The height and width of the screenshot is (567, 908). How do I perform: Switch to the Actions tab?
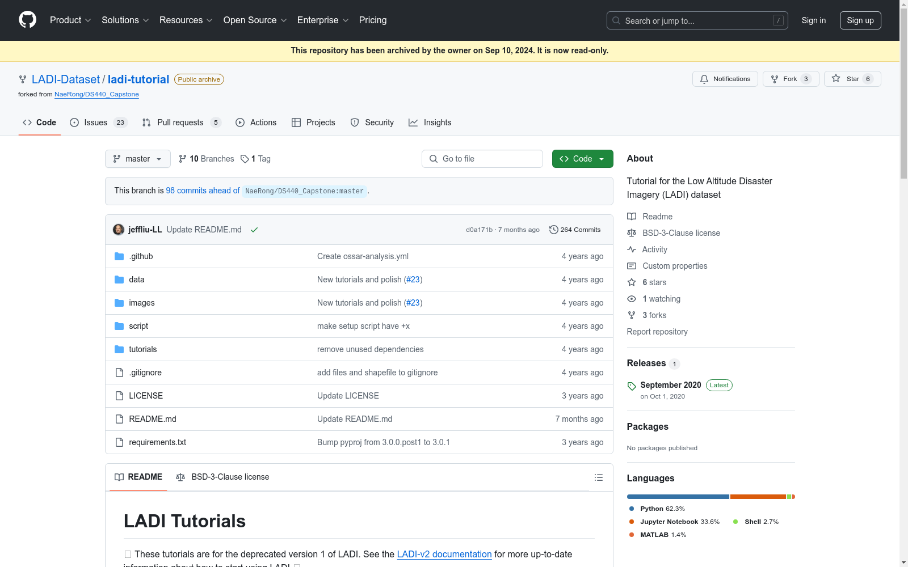(x=256, y=122)
